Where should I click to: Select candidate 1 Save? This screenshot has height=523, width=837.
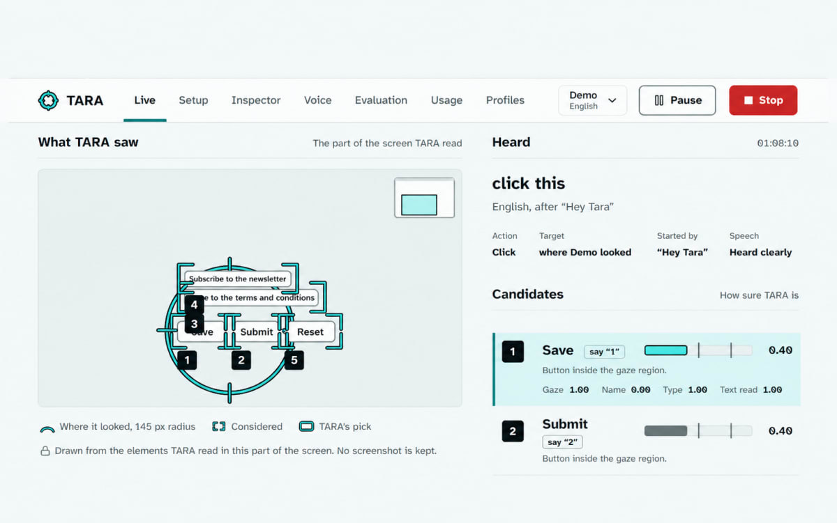[x=647, y=369]
